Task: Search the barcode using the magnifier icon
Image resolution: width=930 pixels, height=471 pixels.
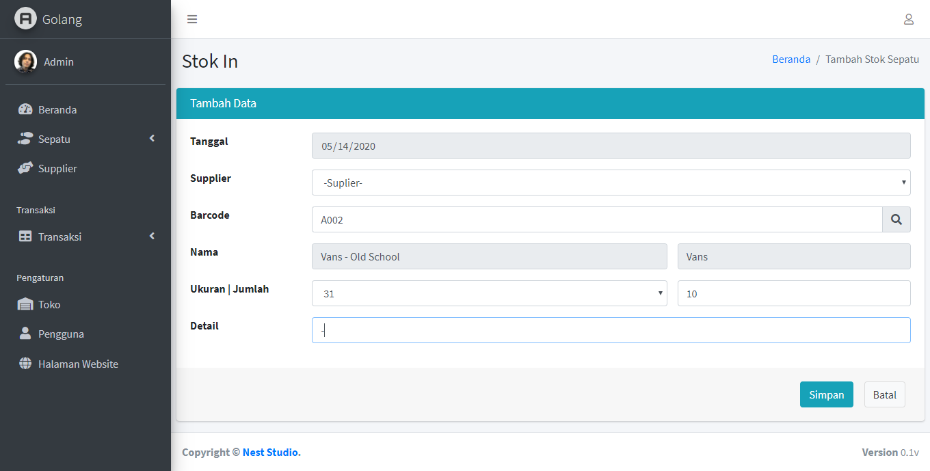Action: pyautogui.click(x=896, y=219)
